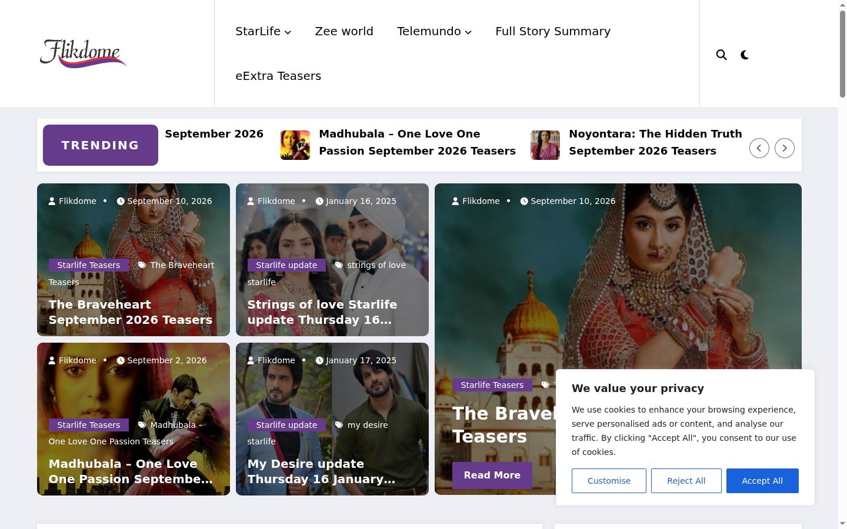Image resolution: width=847 pixels, height=529 pixels.
Task: Toggle dark mode moon icon
Action: point(745,55)
